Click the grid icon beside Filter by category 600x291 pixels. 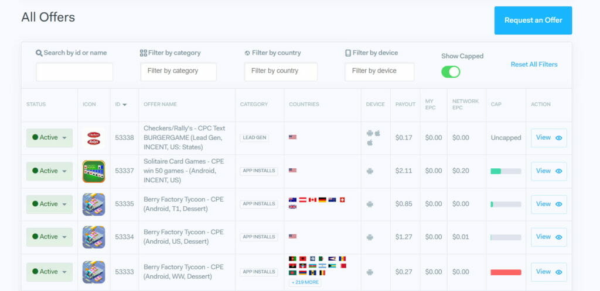click(x=144, y=53)
